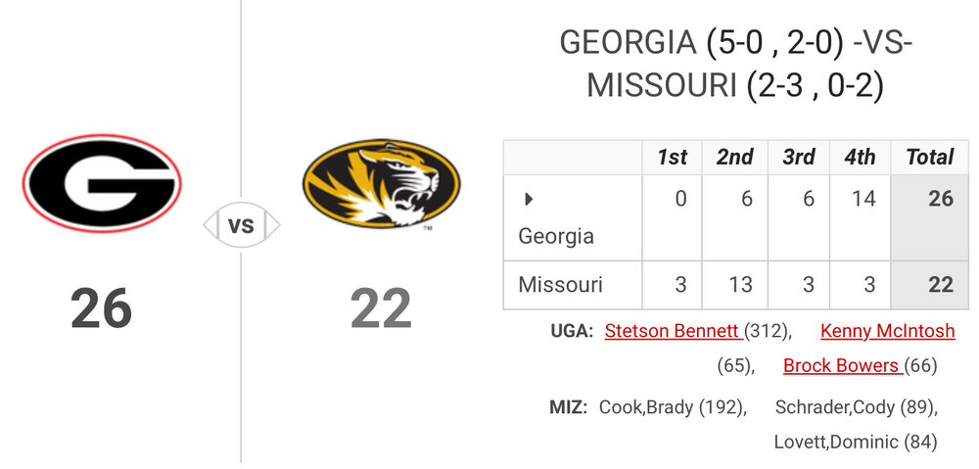979x469 pixels.
Task: Click Missouri's total score cell
Action: click(939, 285)
